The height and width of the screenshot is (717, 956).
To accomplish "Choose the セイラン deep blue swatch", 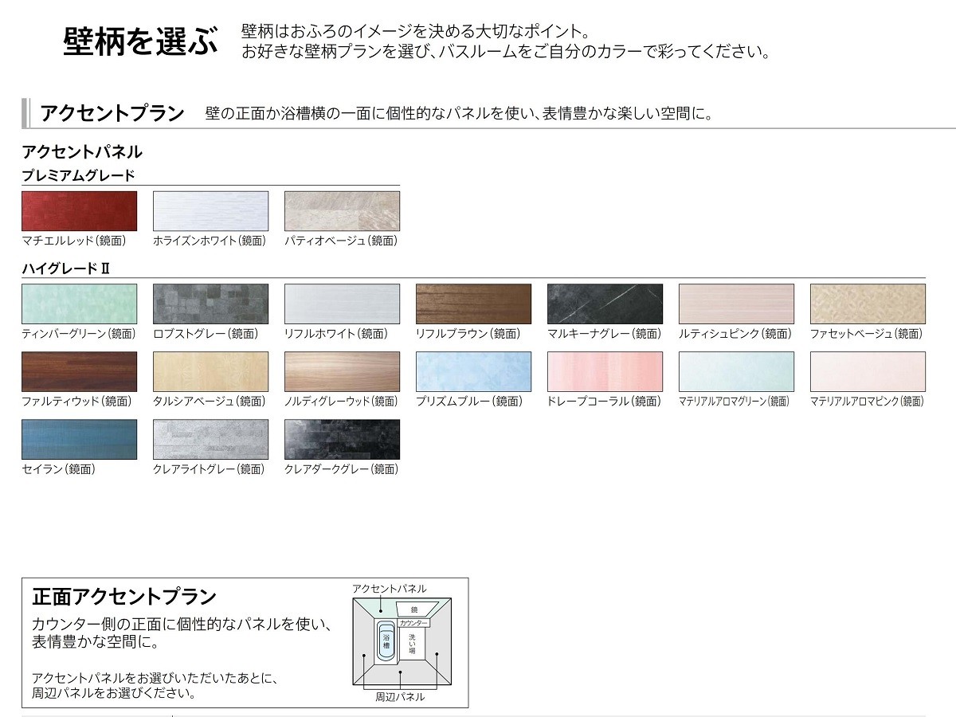I will click(x=79, y=439).
